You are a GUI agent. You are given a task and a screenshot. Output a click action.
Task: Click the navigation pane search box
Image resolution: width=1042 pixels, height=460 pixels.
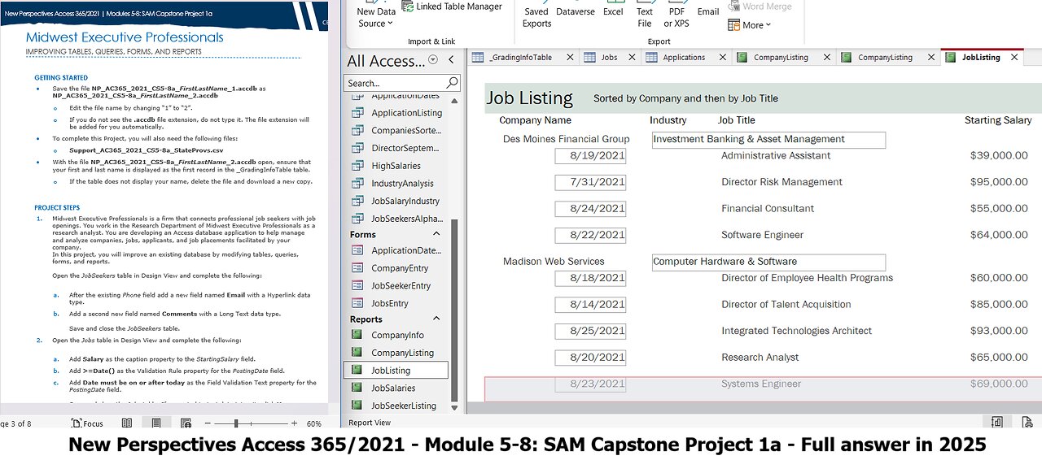(x=395, y=83)
